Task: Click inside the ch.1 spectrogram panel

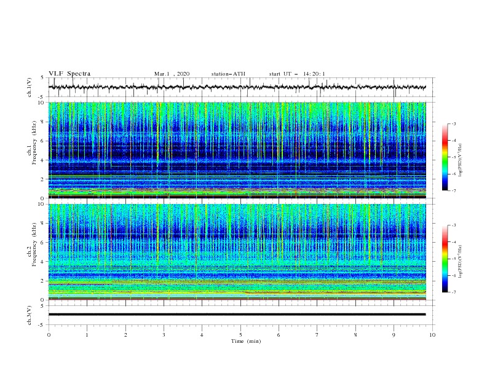Action: (237, 150)
